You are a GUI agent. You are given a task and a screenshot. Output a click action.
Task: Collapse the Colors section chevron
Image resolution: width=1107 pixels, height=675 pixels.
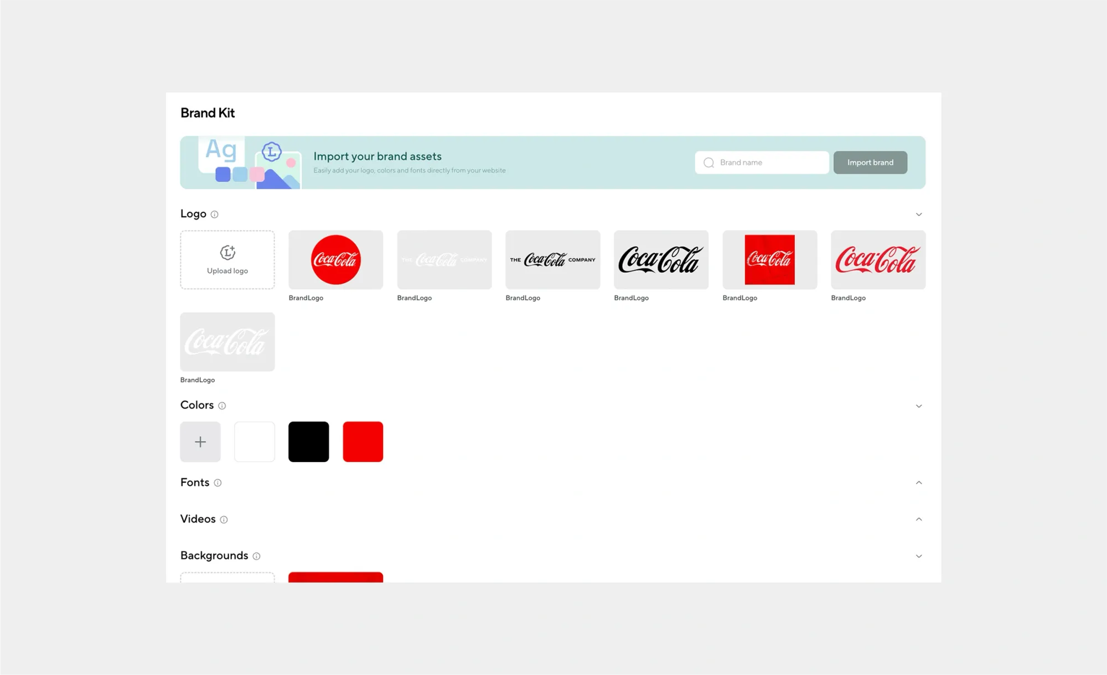[x=919, y=406]
